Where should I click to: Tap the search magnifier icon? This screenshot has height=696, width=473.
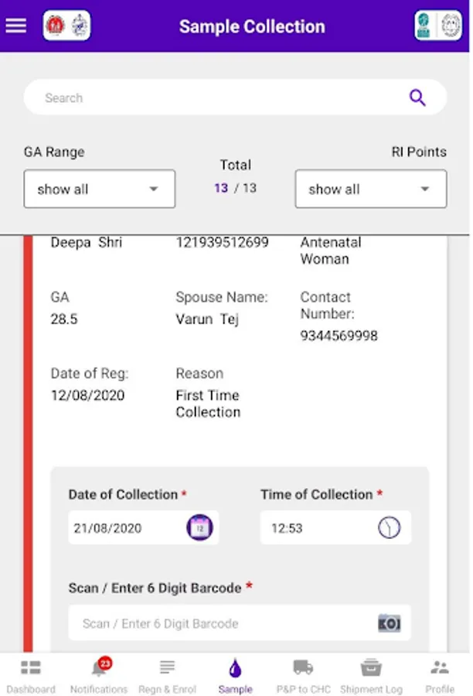[x=417, y=98]
